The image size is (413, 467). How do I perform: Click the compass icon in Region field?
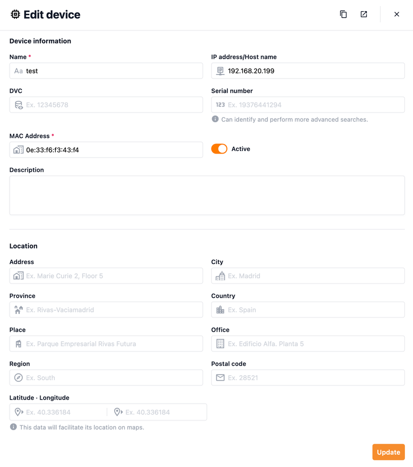coord(18,378)
